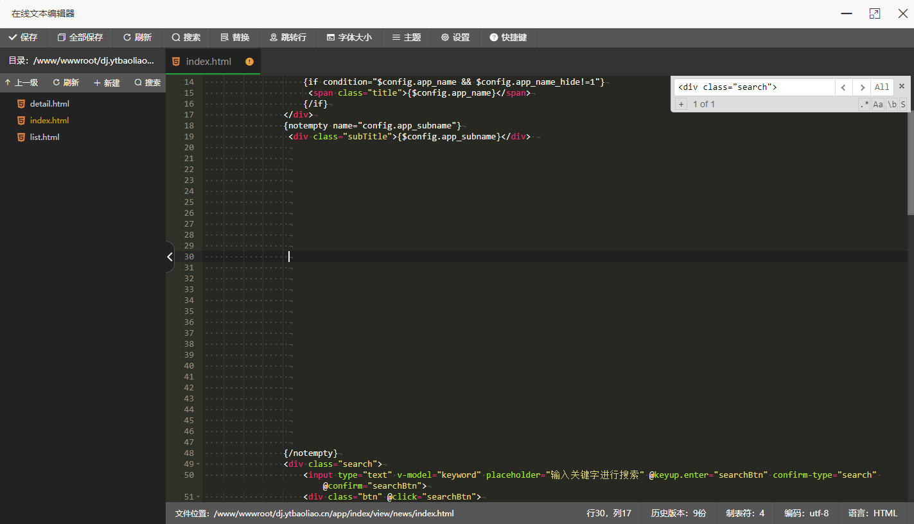Fold code at line 49 arrow
The image size is (914, 524).
[x=198, y=464]
